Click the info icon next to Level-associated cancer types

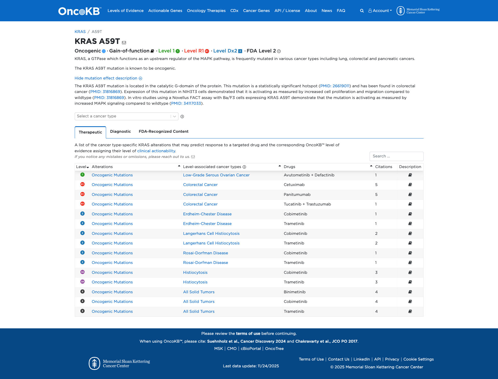[x=244, y=167]
